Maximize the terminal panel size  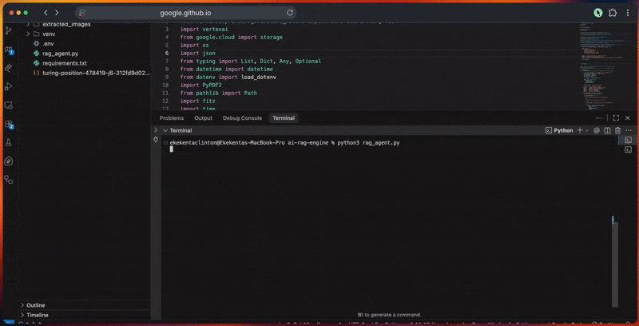pyautogui.click(x=616, y=117)
